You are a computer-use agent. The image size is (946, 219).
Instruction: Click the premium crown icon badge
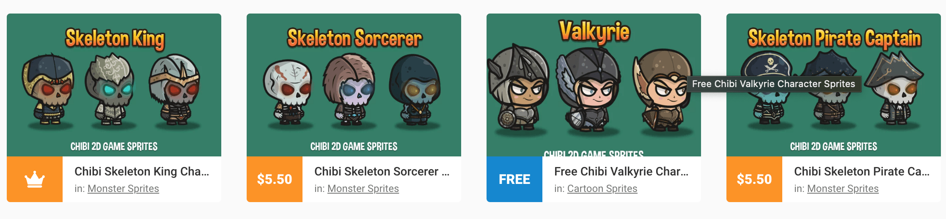pos(35,179)
